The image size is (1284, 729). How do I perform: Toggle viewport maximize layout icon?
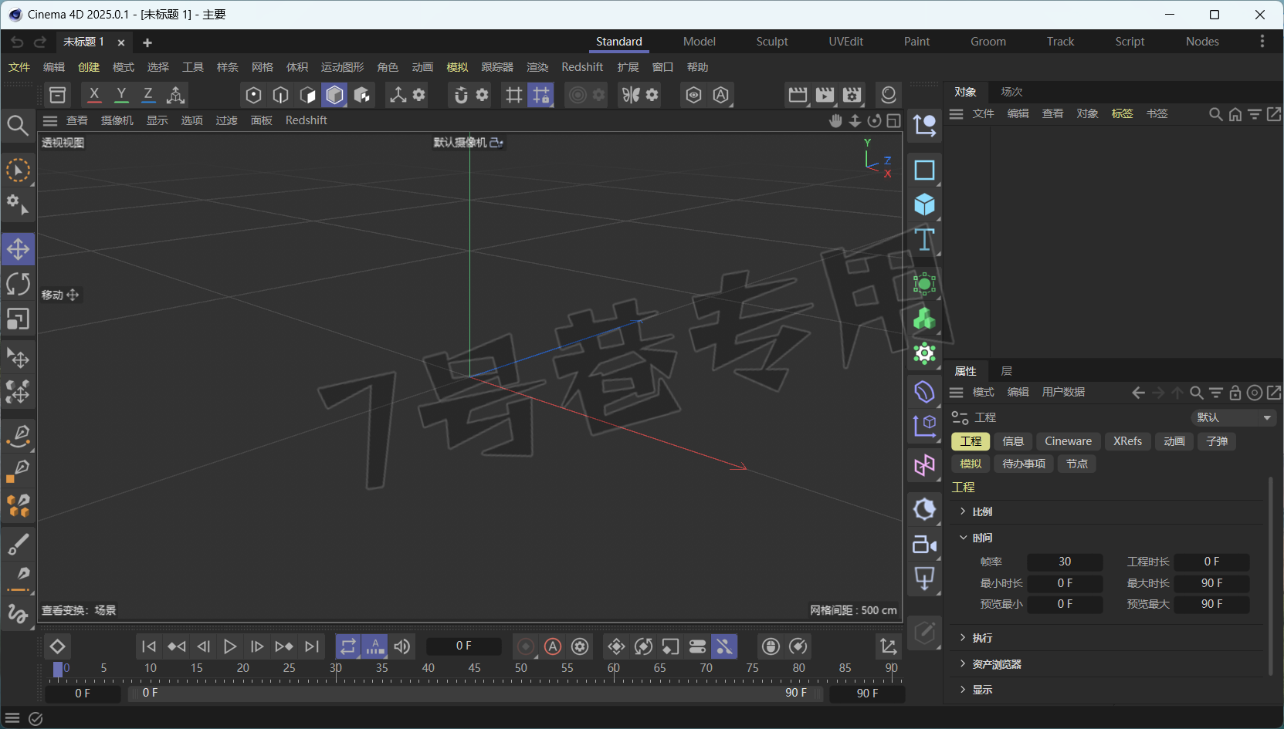pyautogui.click(x=893, y=120)
